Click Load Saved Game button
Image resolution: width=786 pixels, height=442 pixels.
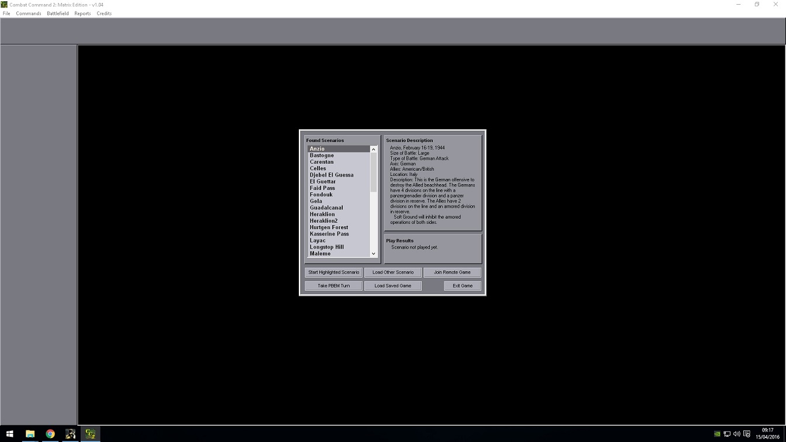point(393,286)
